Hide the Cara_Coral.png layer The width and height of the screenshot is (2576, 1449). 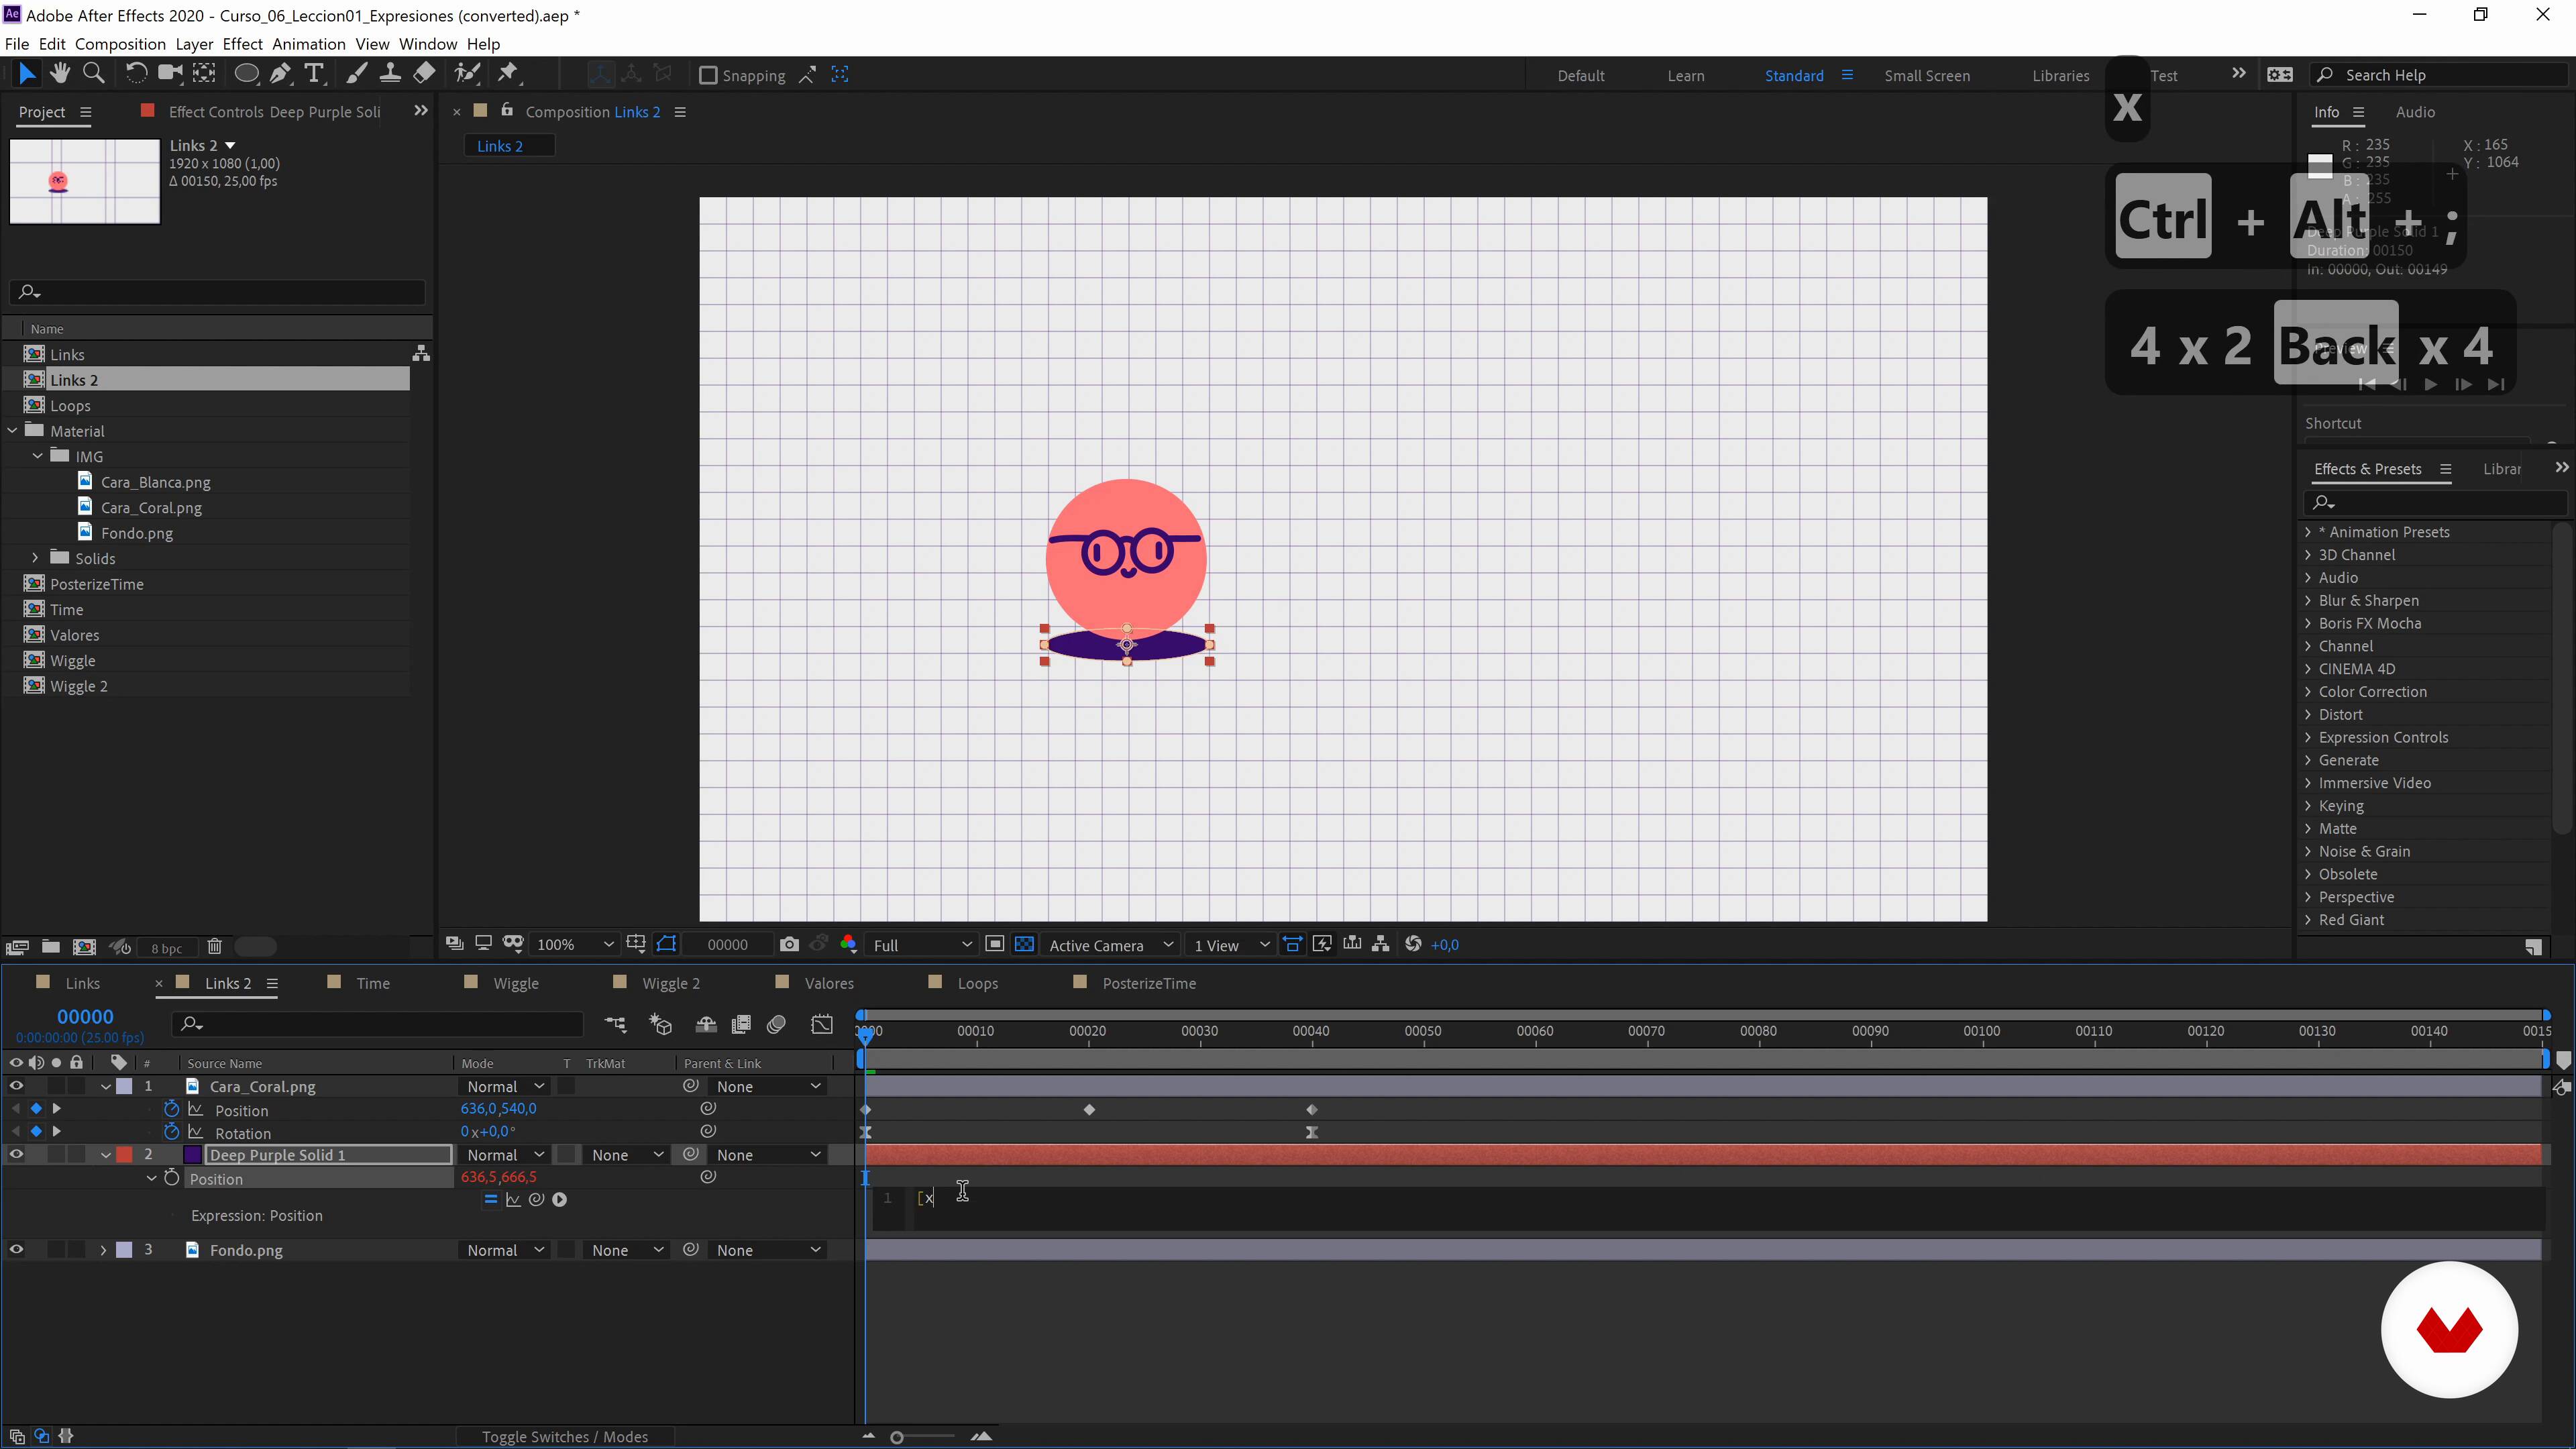click(x=16, y=1086)
